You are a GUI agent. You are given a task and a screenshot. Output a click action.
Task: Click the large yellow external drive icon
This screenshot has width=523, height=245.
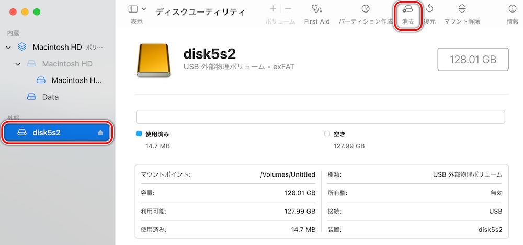coord(154,61)
